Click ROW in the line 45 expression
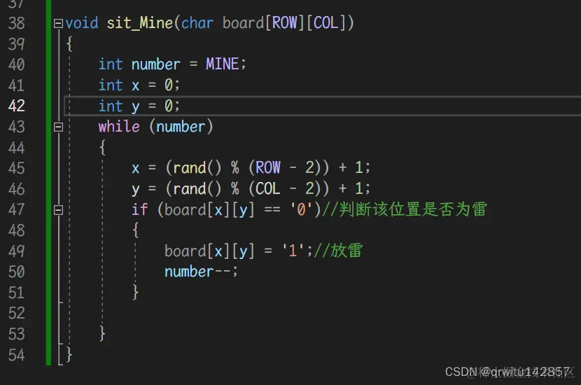Image resolution: width=581 pixels, height=385 pixels. tap(268, 168)
